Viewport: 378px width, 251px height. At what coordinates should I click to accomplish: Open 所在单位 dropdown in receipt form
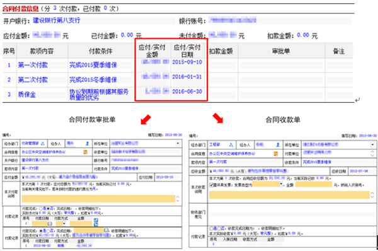pyautogui.click(x=372, y=145)
